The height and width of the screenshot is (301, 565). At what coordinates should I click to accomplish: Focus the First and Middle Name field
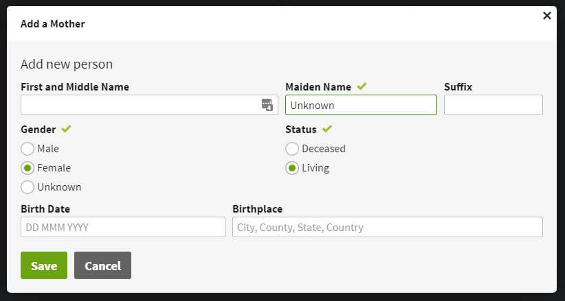click(x=137, y=105)
